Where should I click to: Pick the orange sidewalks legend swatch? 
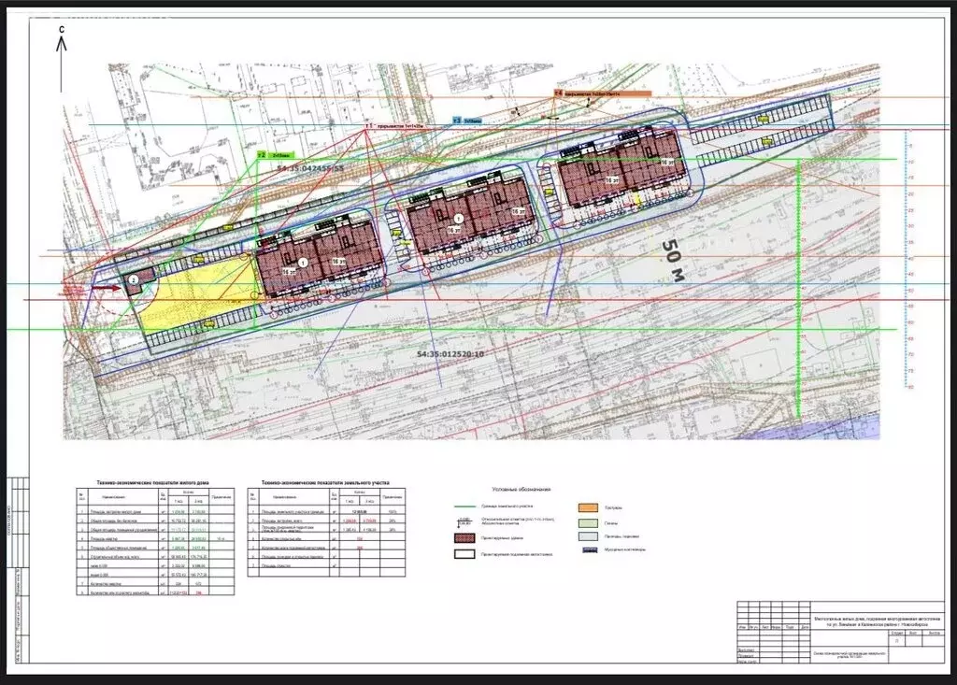coord(589,507)
